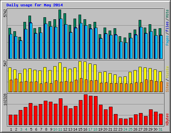Select the red KBytes bar for day 11
Image resolution: width=171 pixels, height=133 pixels.
tap(60, 112)
